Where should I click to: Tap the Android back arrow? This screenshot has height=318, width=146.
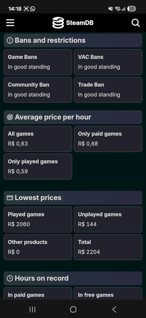(x=114, y=309)
